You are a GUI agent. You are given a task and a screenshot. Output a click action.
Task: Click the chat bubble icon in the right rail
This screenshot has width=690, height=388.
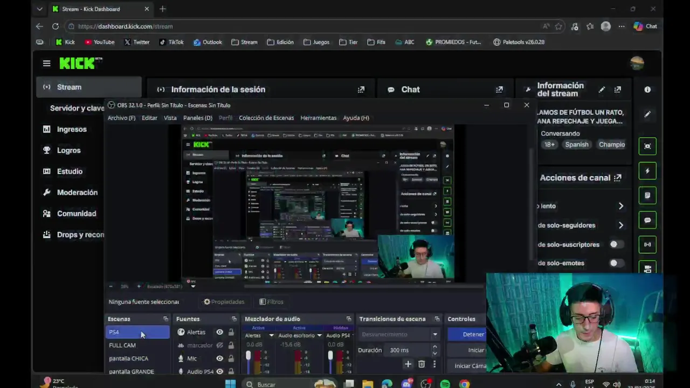point(647,220)
